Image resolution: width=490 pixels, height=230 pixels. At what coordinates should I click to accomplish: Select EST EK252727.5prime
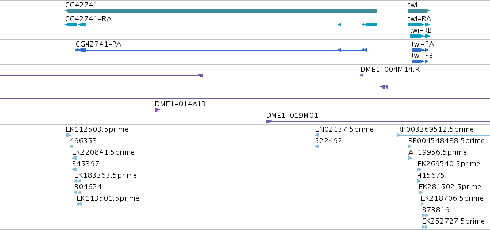[x=454, y=221]
